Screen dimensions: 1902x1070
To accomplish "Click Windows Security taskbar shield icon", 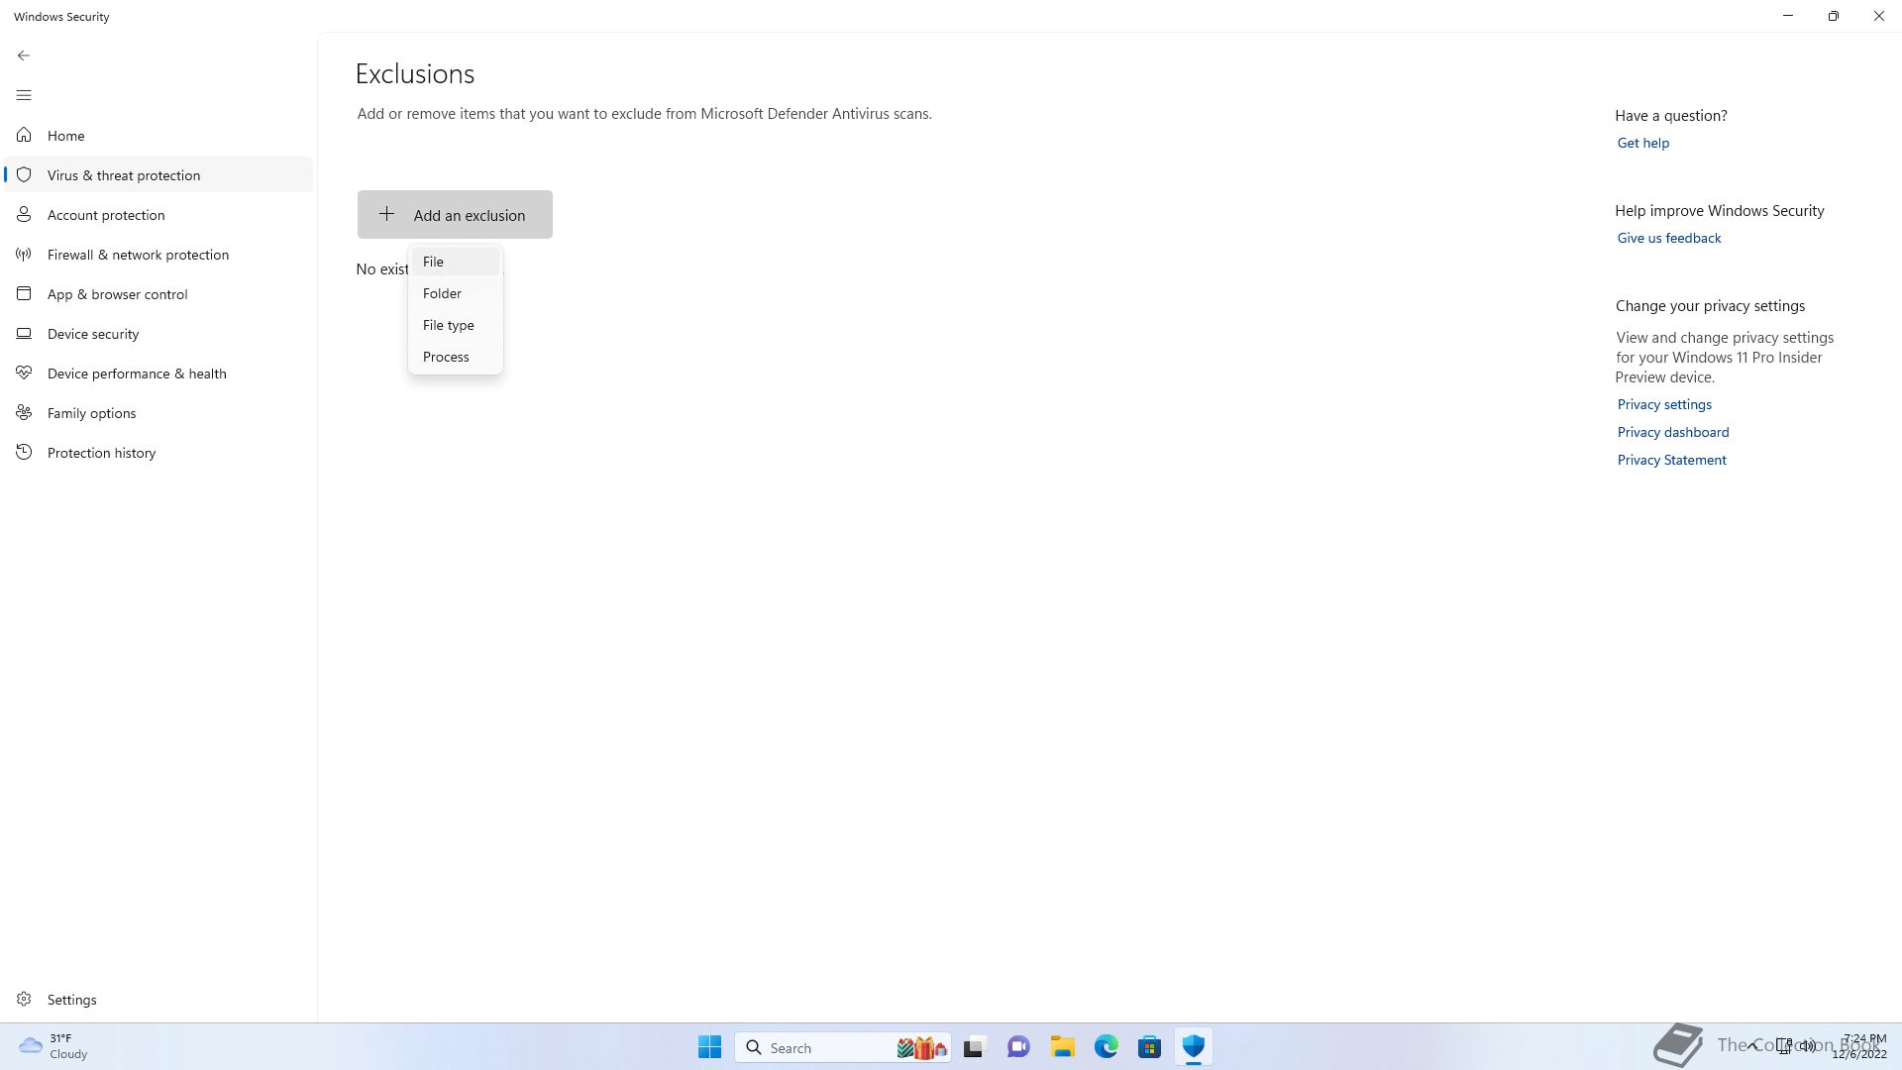I will click(1194, 1047).
